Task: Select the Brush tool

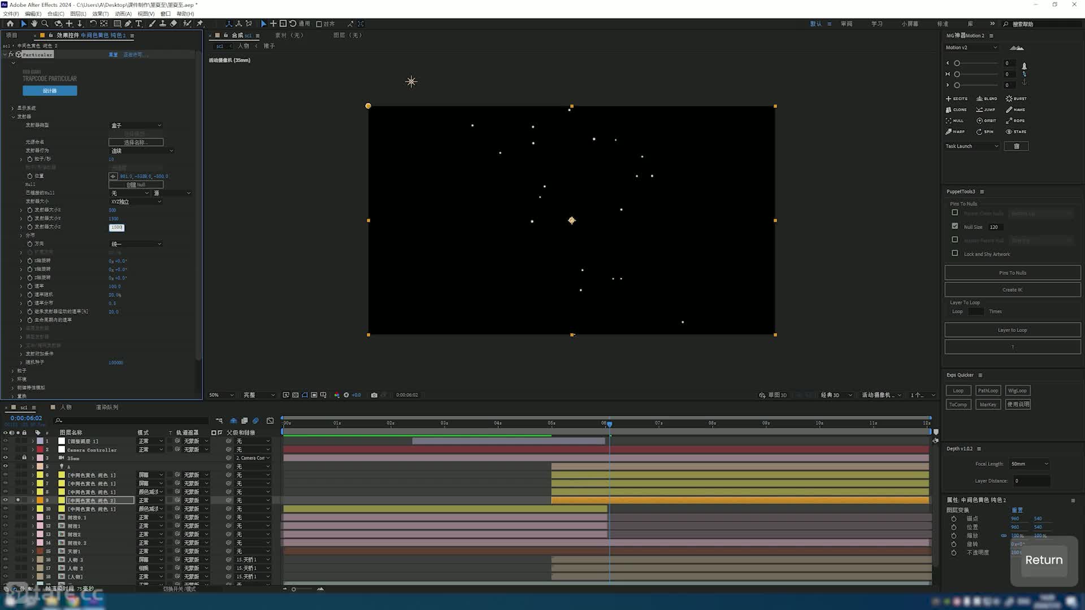Action: tap(152, 24)
